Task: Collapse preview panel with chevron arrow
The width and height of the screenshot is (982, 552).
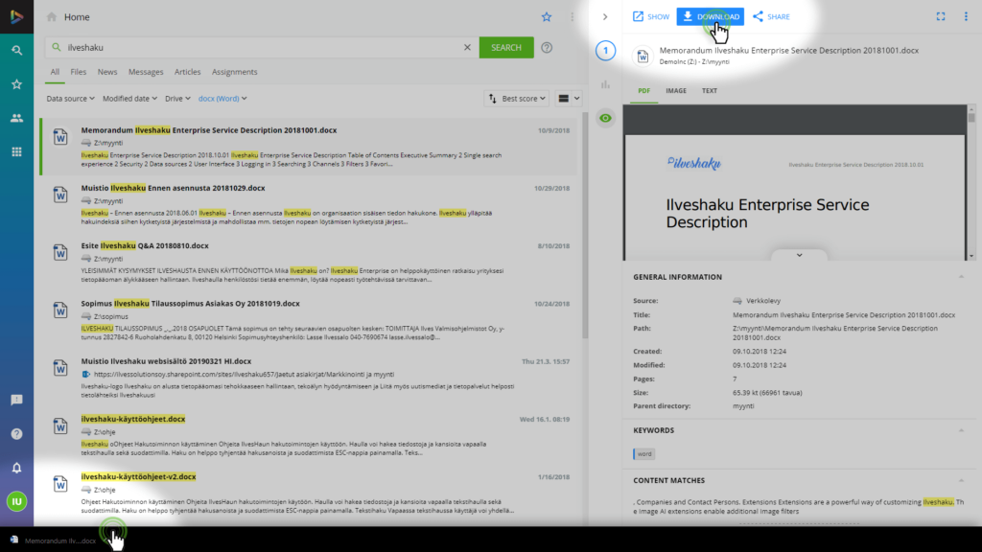Action: point(605,17)
